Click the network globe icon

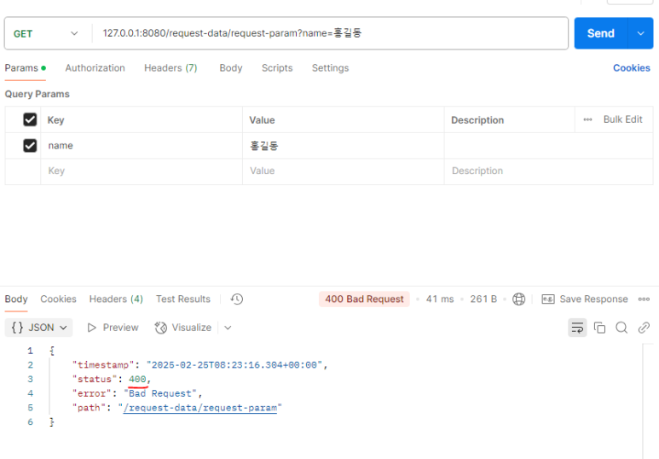pos(518,299)
